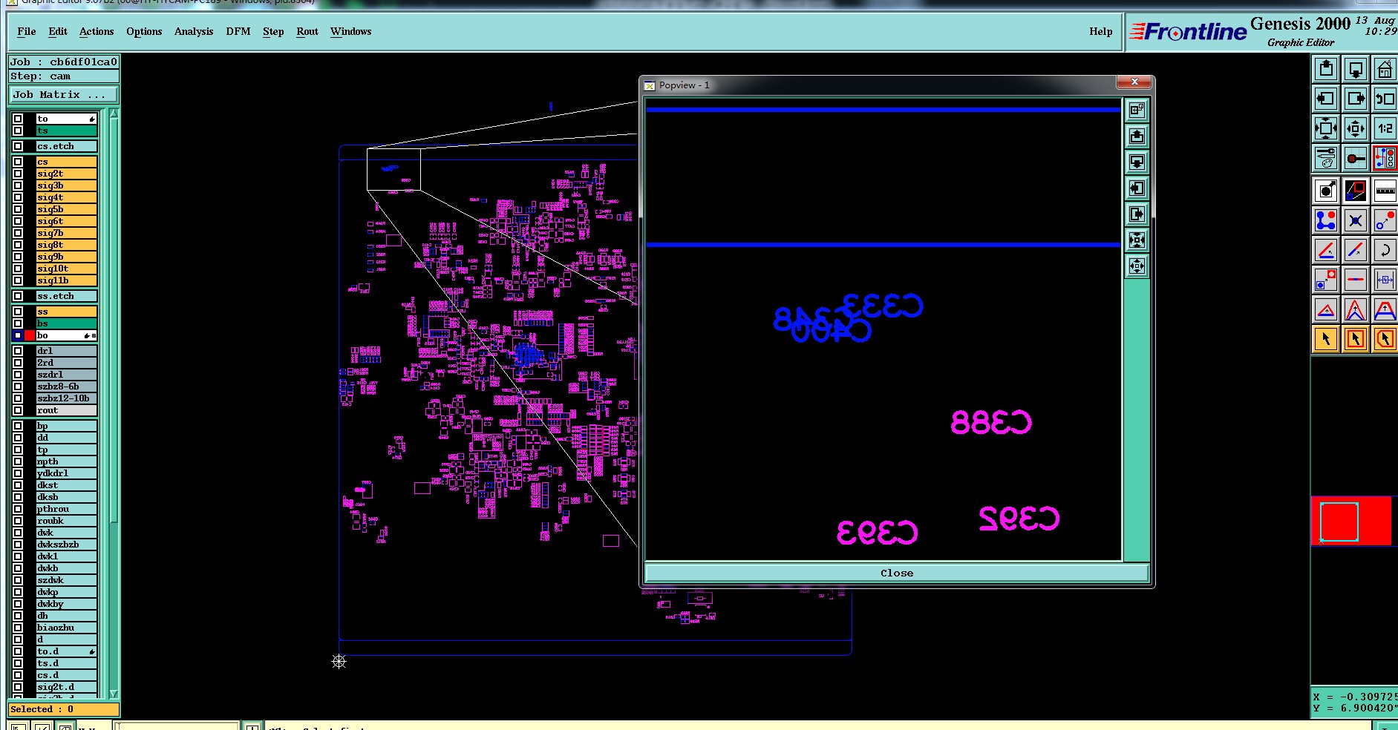The width and height of the screenshot is (1398, 730).
Task: Click the red X to close Popview window
Action: 1134,82
